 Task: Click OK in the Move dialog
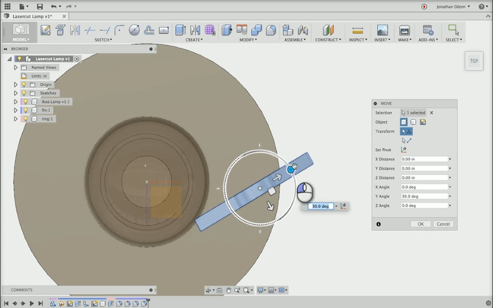421,224
